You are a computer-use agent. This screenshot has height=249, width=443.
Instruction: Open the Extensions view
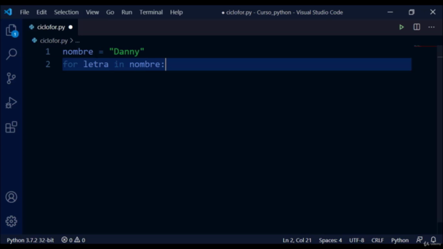[x=11, y=127]
